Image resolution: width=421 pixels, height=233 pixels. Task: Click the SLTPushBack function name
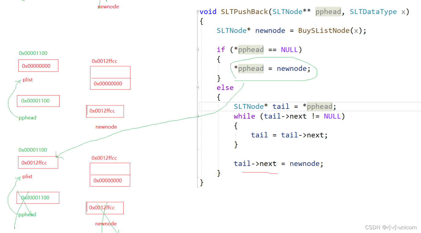point(245,12)
